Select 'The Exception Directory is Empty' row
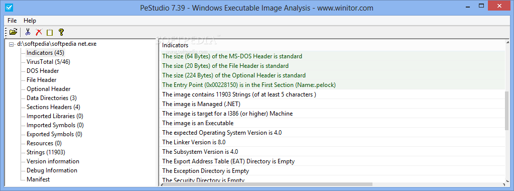This screenshot has height=191, width=514. click(x=333, y=171)
